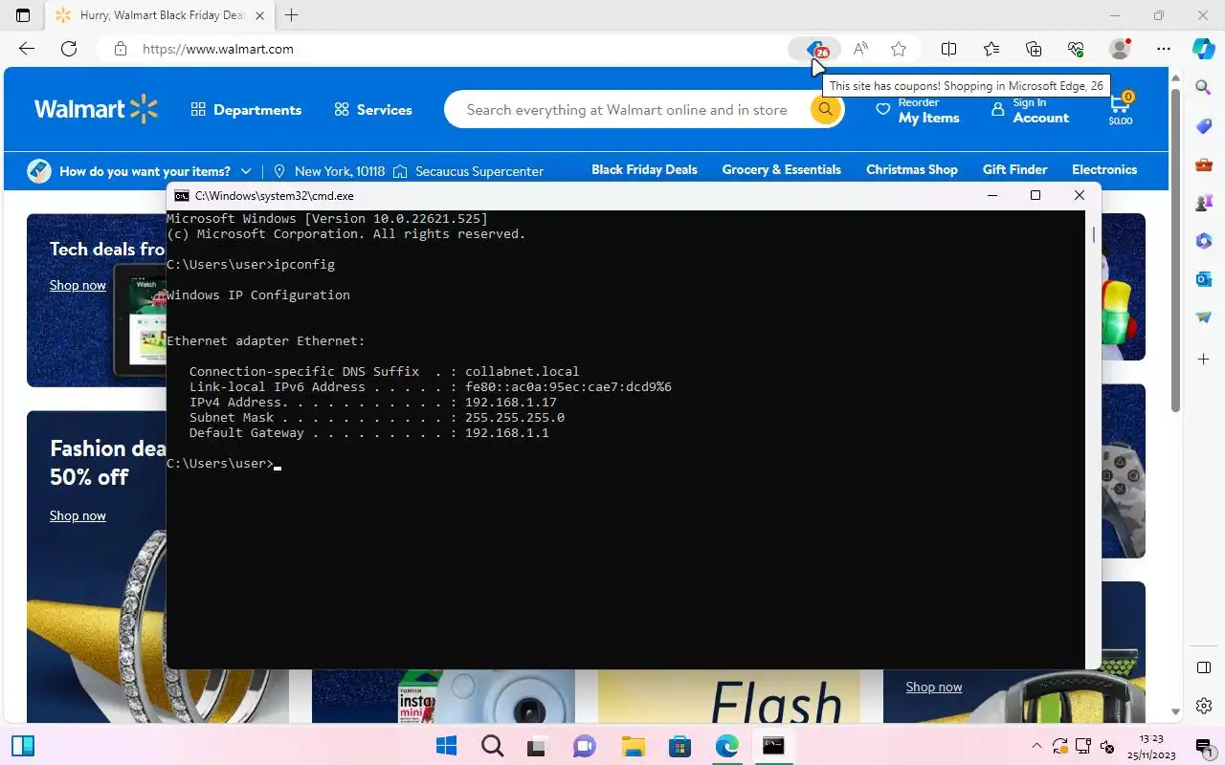Open Christmas Shop link
1225x765 pixels.
pyautogui.click(x=912, y=169)
